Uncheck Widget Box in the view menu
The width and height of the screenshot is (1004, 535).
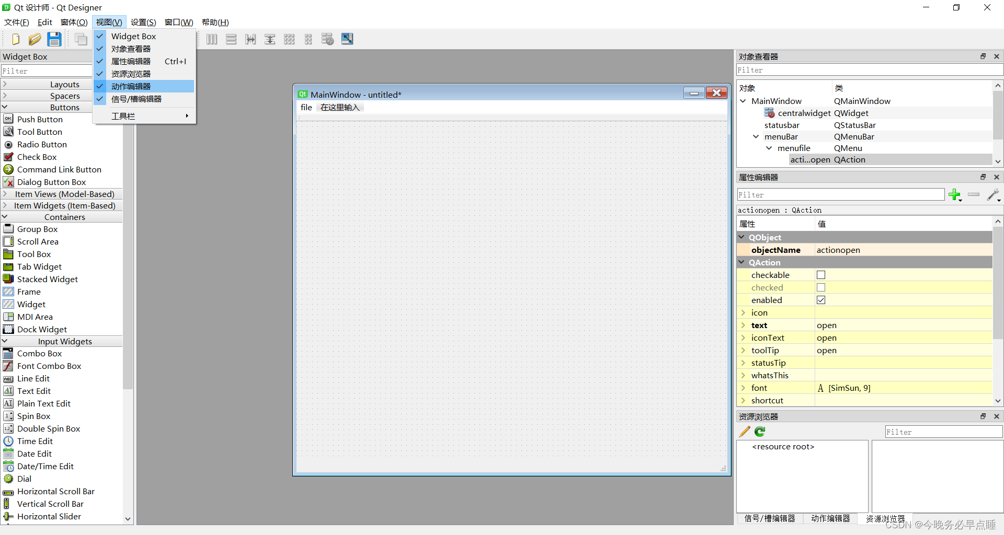coord(144,36)
